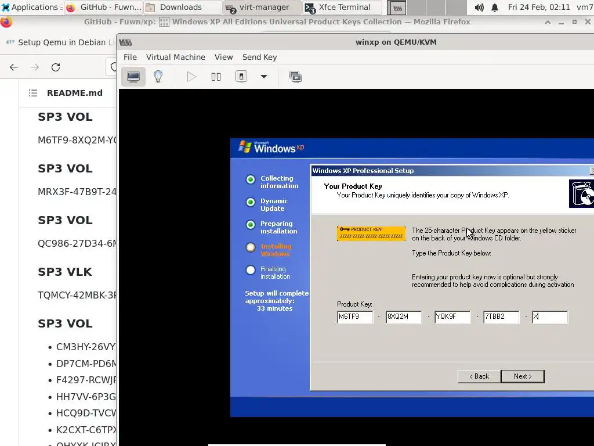Click the README.md file name header

[75, 93]
